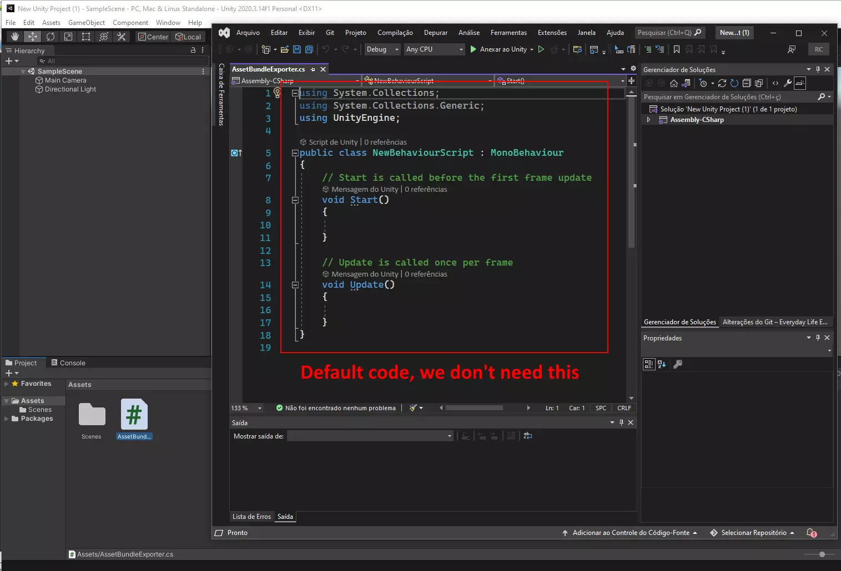Screen dimensions: 841x571
Task: Click the Save All icon in Visual Studio
Action: coord(309,49)
